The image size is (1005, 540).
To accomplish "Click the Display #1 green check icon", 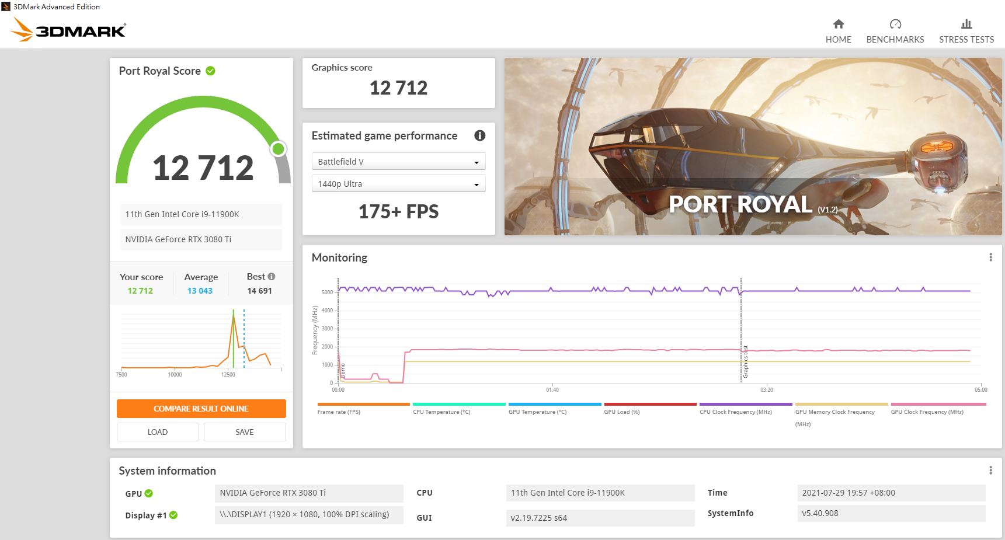I will tap(173, 515).
